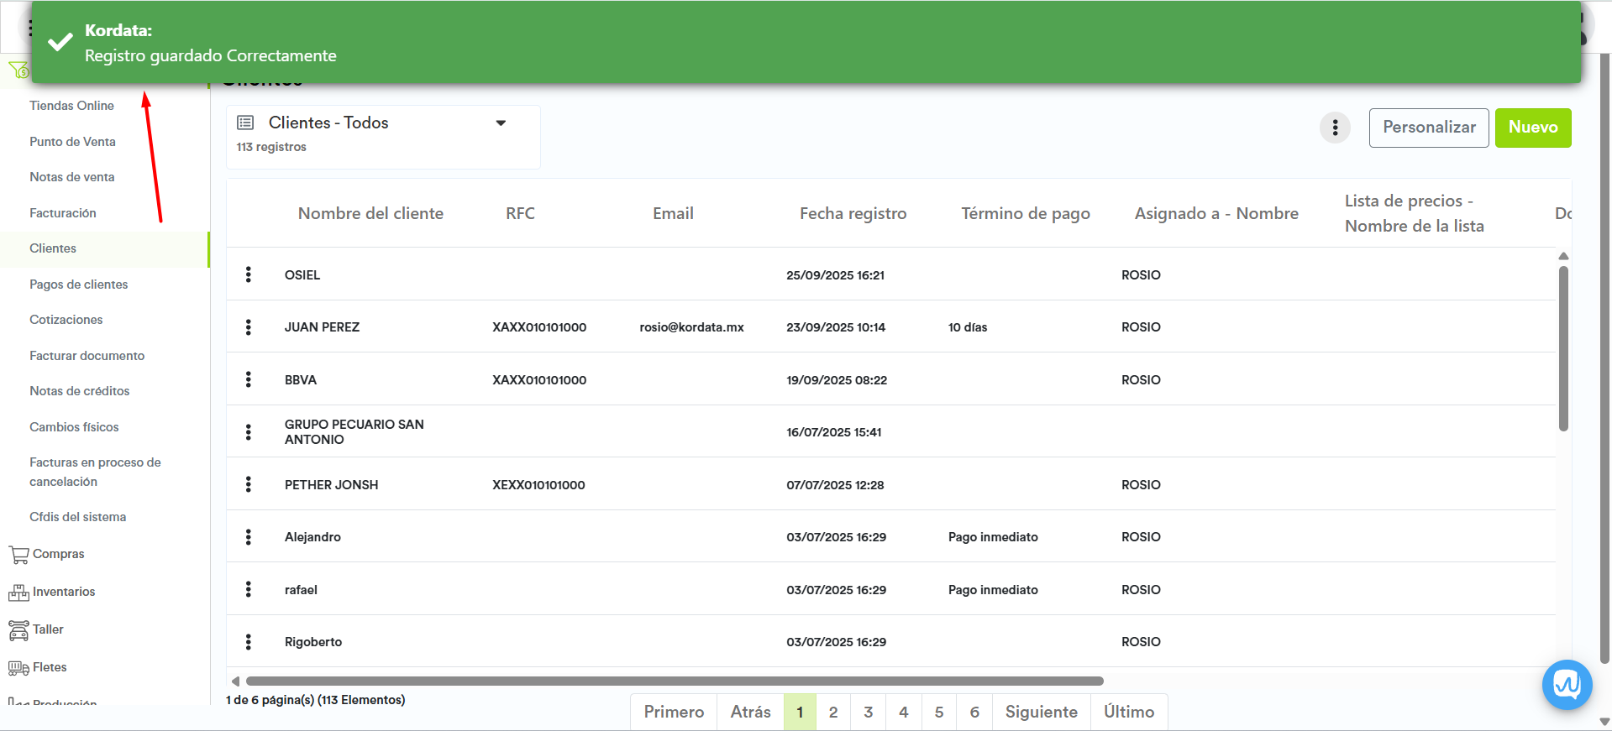Image resolution: width=1612 pixels, height=731 pixels.
Task: Click the more options button beside Personalizar
Action: click(x=1335, y=128)
